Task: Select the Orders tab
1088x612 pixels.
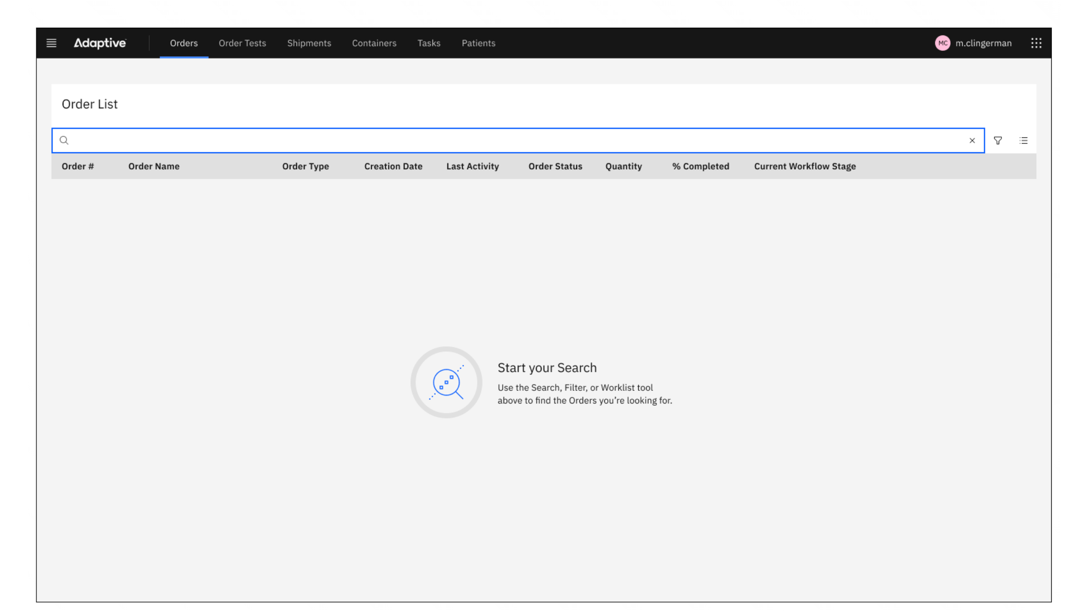Action: [x=184, y=43]
